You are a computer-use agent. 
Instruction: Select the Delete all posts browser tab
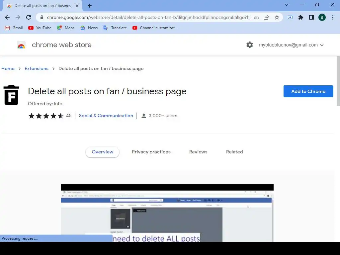point(42,6)
